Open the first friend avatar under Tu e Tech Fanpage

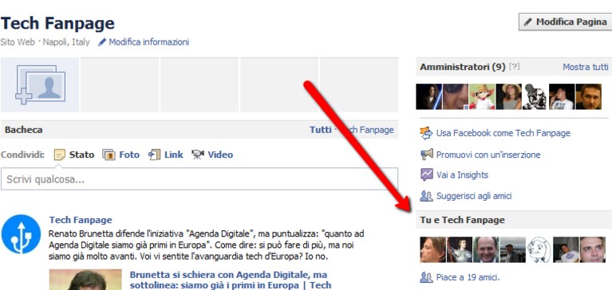432,249
